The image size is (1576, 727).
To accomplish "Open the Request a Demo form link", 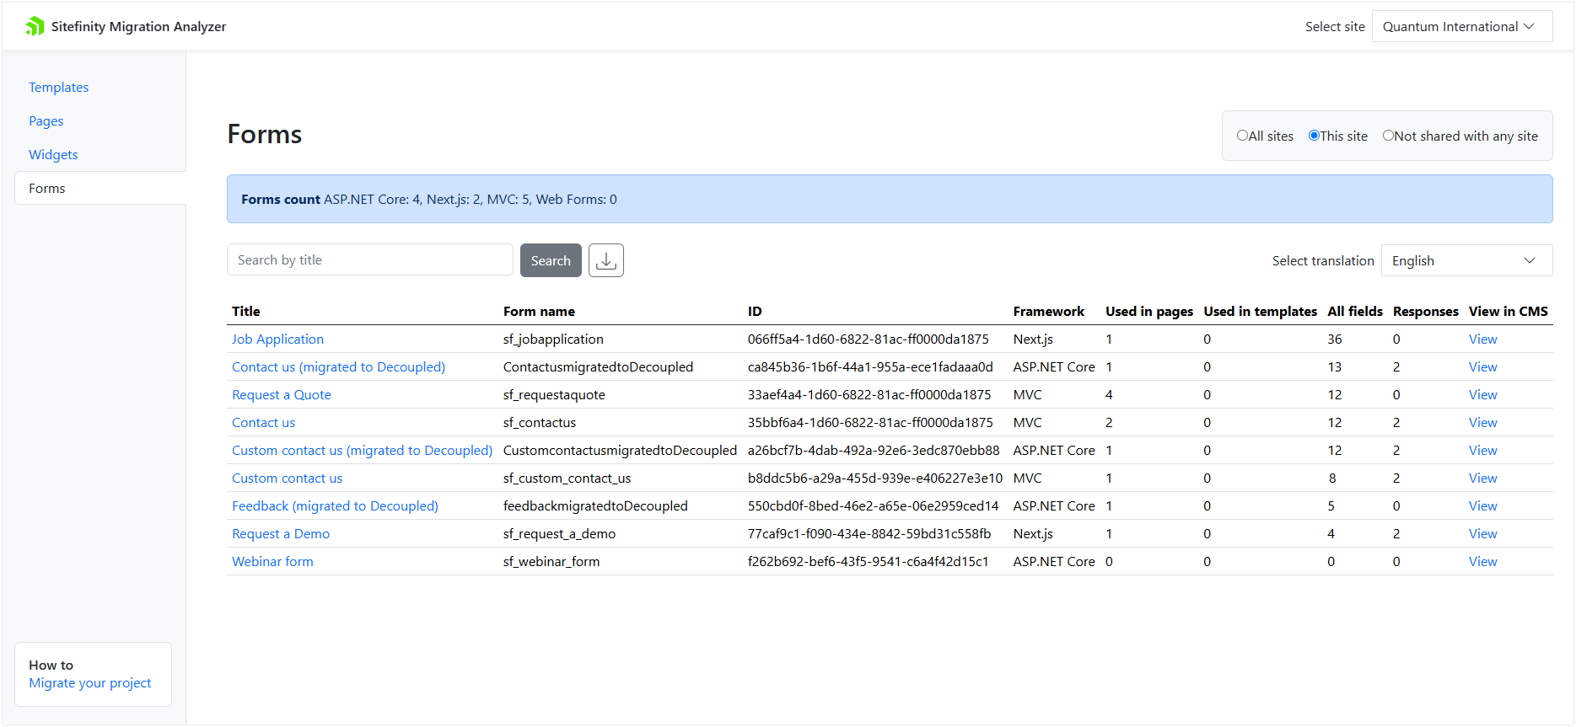I will pyautogui.click(x=281, y=533).
